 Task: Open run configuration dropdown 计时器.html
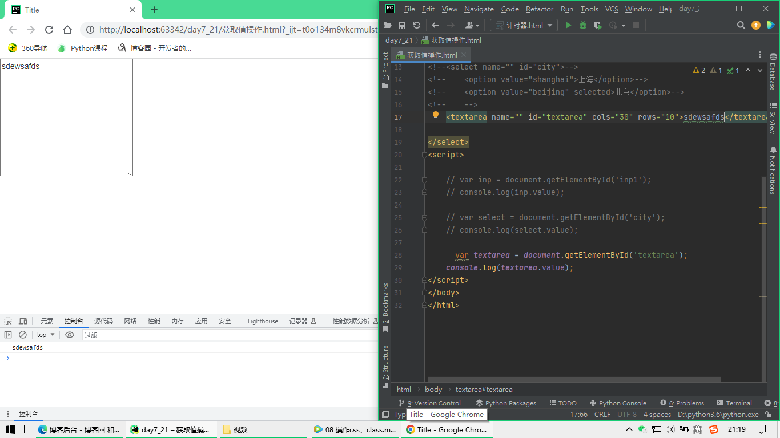tap(524, 25)
